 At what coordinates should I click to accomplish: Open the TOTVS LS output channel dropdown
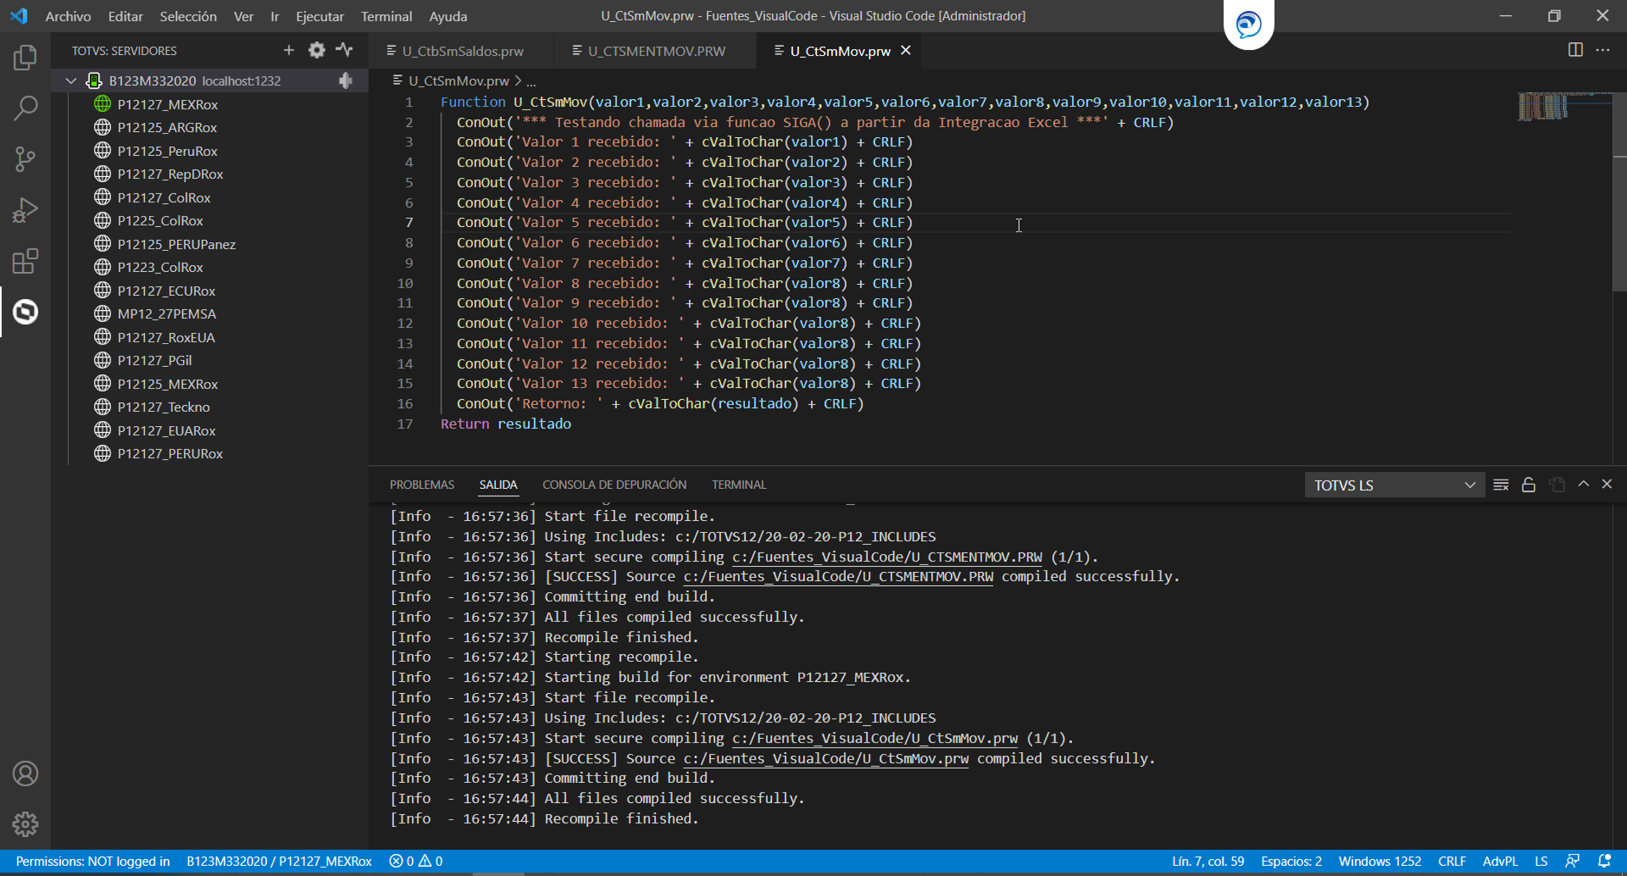coord(1395,485)
